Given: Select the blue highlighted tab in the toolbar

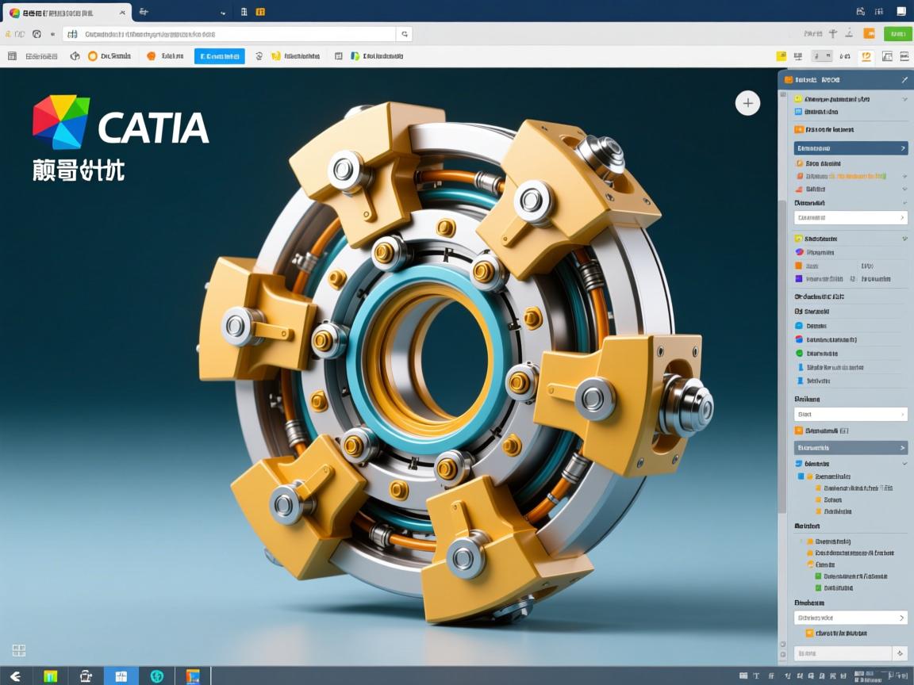Looking at the screenshot, I should 220,56.
